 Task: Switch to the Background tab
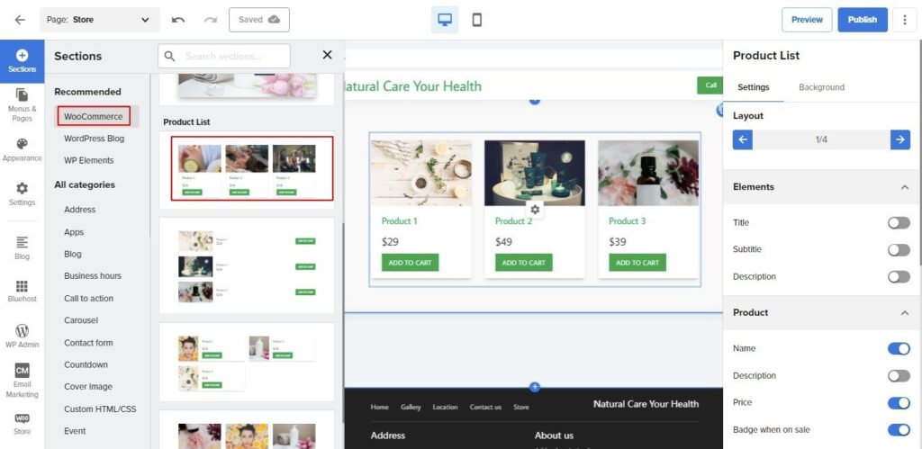point(821,87)
